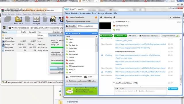Click the blue Senden button
Screen dimensions: 184x104
(x=173, y=89)
